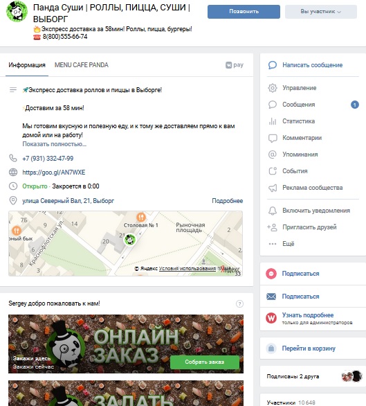Click Включить уведомления

pos(316,211)
